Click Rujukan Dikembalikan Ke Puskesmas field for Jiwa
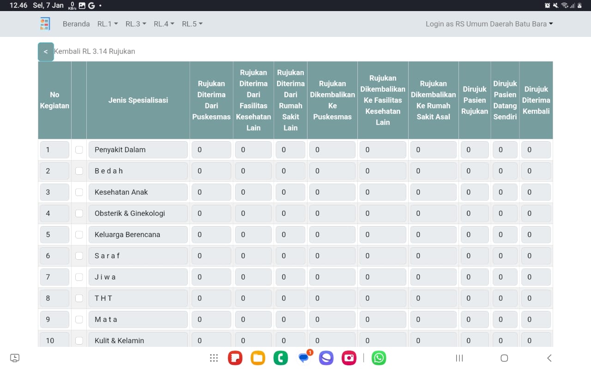This screenshot has width=591, height=369. (x=332, y=277)
